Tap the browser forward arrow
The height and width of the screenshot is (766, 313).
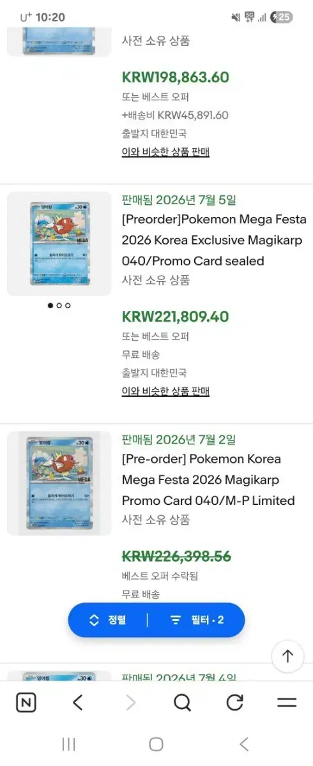(130, 703)
